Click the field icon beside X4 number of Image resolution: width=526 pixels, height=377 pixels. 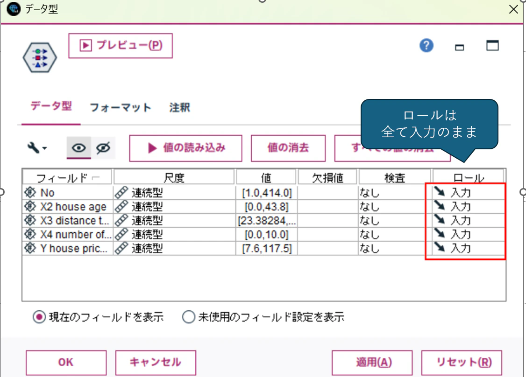tap(30, 234)
